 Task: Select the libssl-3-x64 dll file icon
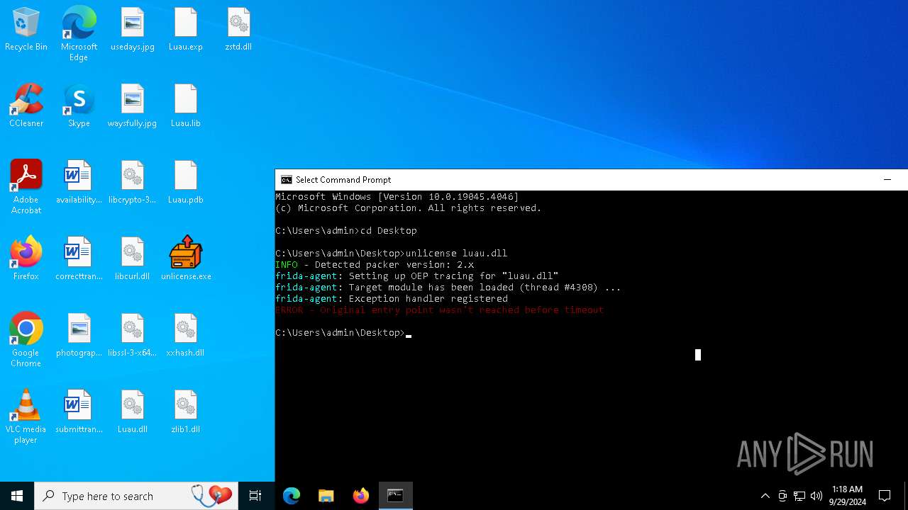tap(133, 336)
